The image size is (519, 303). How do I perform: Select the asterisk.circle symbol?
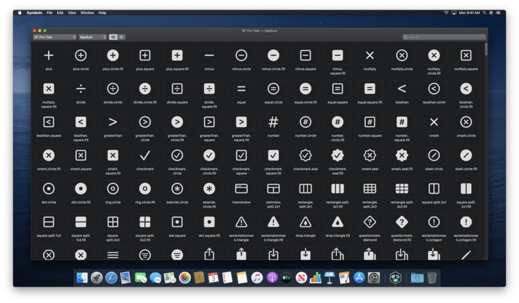tap(177, 188)
